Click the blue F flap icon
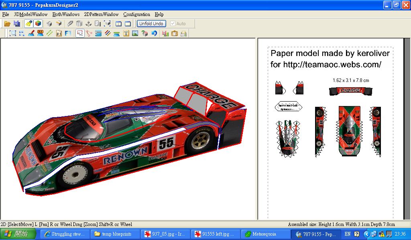Image resolution: width=411 pixels, height=240 pixels. point(68,34)
